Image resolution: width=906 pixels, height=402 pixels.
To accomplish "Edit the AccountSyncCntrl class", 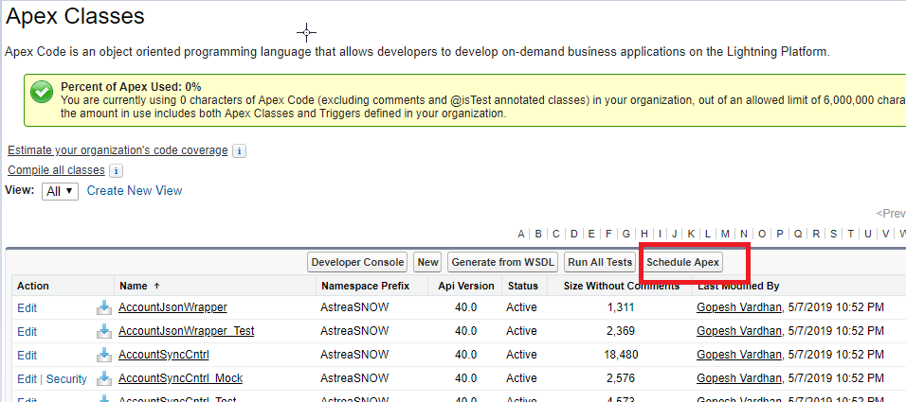I will point(27,356).
